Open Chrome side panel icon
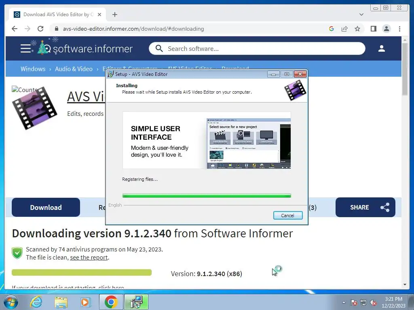The image size is (414, 310). tap(373, 29)
